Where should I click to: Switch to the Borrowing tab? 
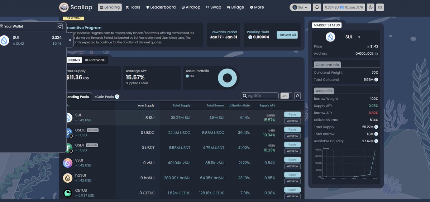(95, 60)
